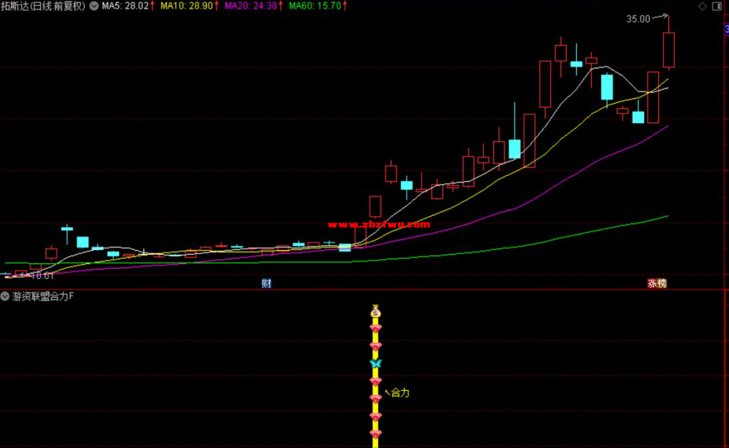Open the dropdown next to 拓斯达 chart title

click(x=94, y=6)
